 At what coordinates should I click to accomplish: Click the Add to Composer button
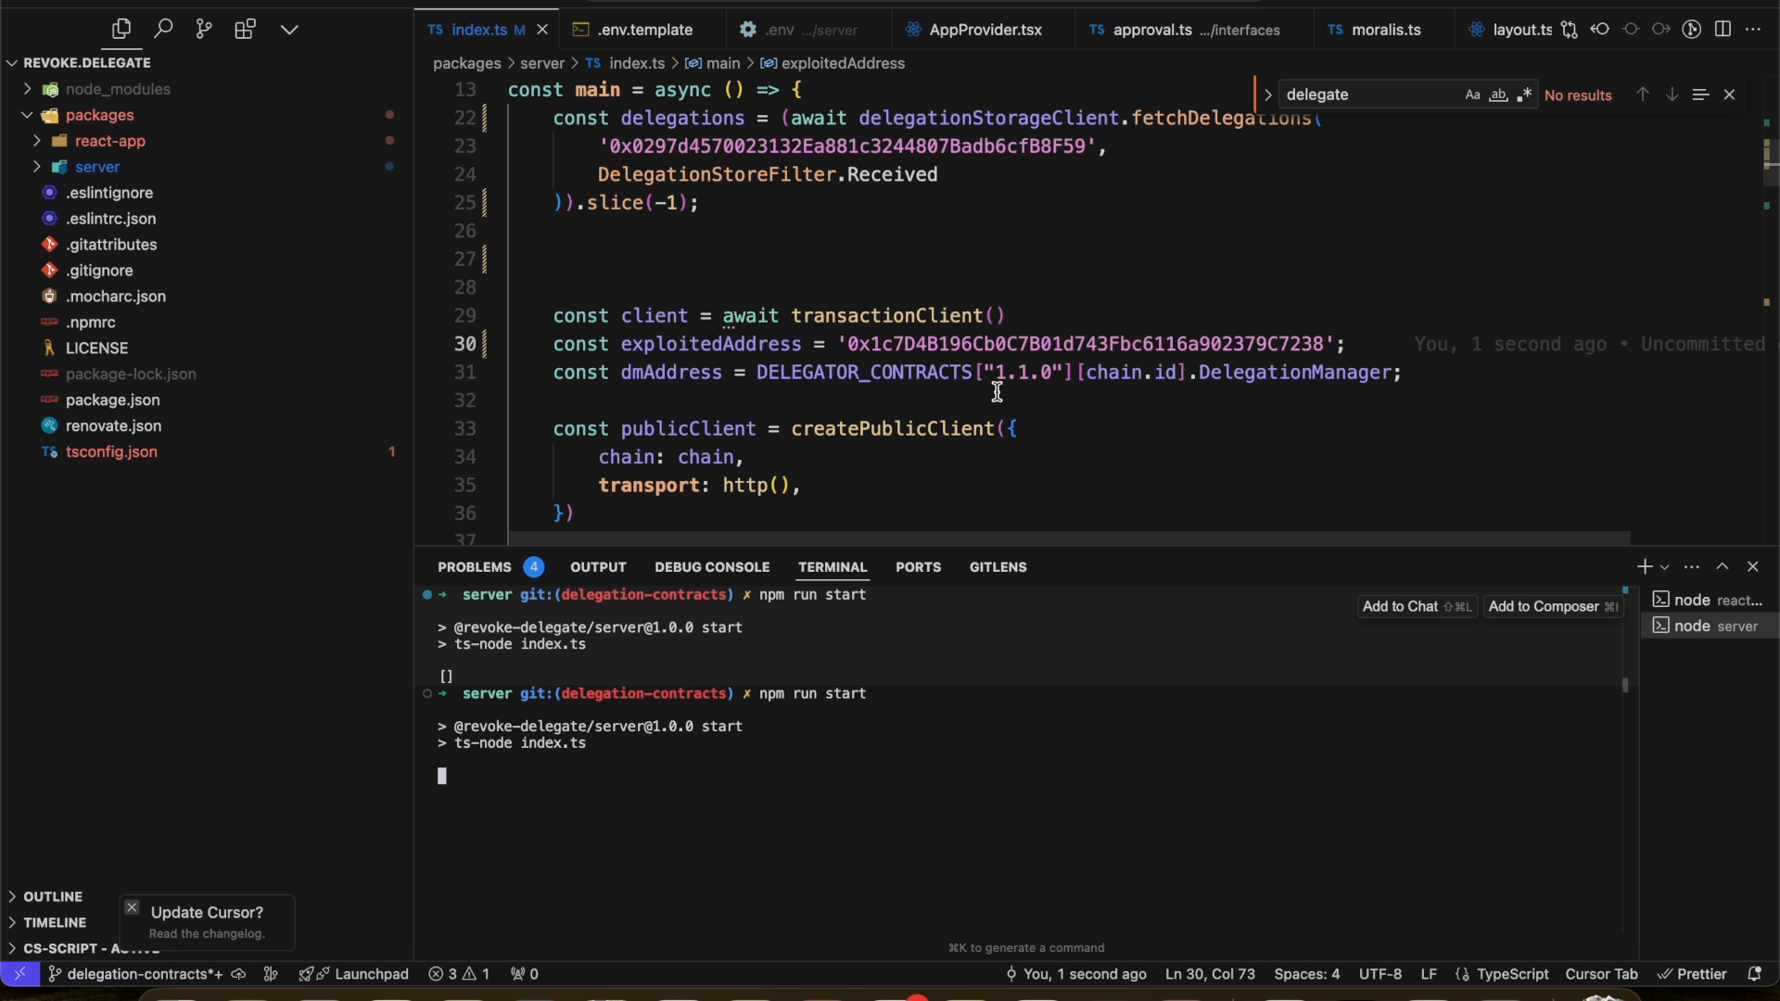[x=1553, y=606]
